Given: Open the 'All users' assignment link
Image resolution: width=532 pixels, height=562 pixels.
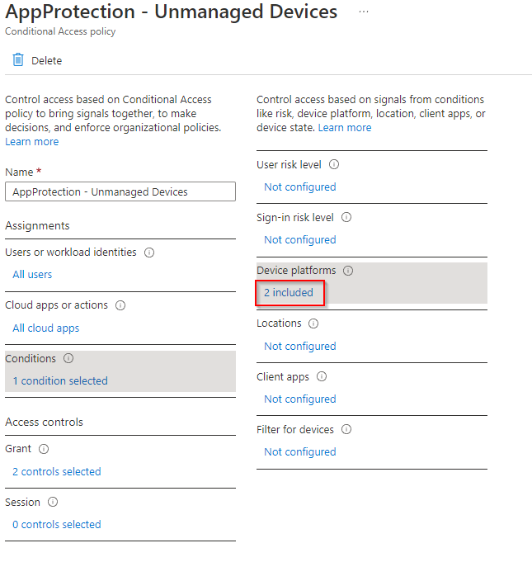Looking at the screenshot, I should pyautogui.click(x=32, y=274).
